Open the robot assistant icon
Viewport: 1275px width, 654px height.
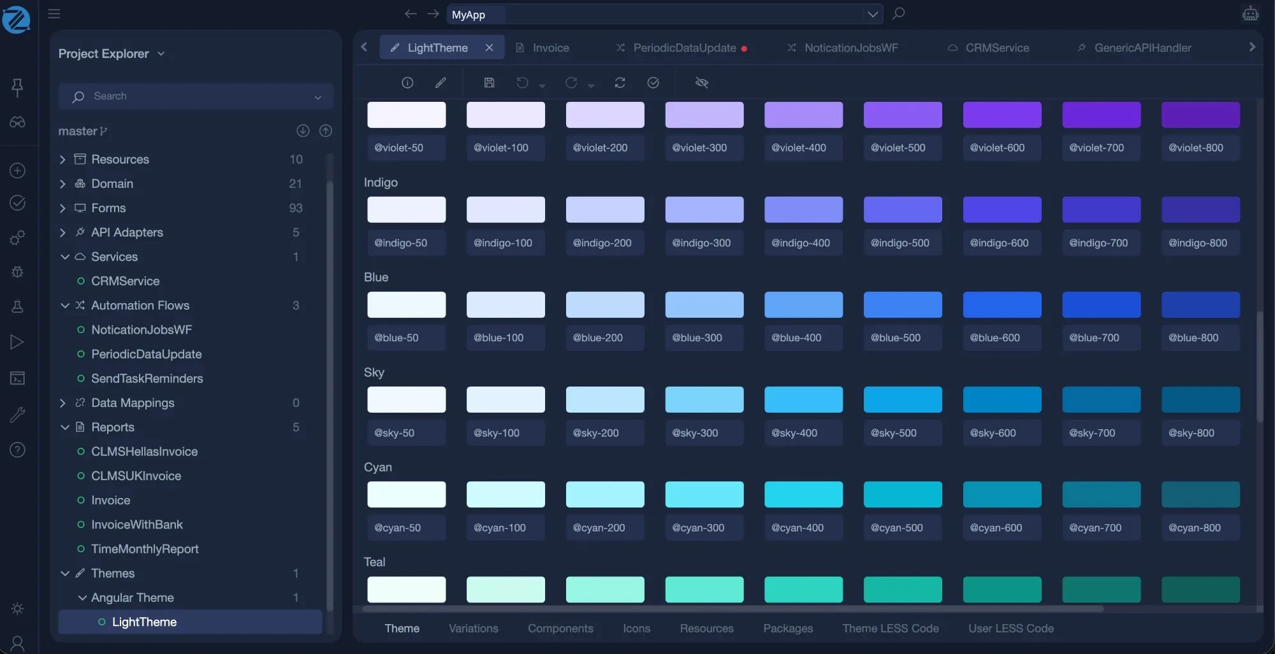1250,13
